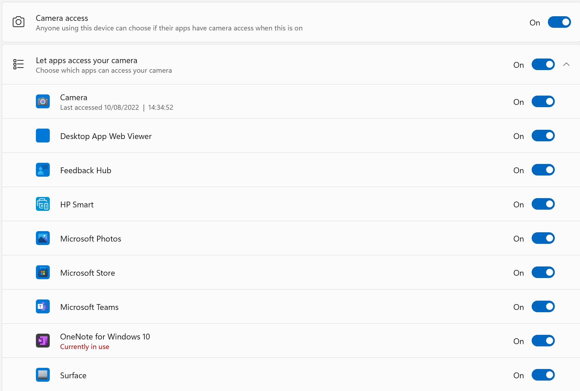
Task: Select the Microsoft Photos label
Action: (91, 239)
